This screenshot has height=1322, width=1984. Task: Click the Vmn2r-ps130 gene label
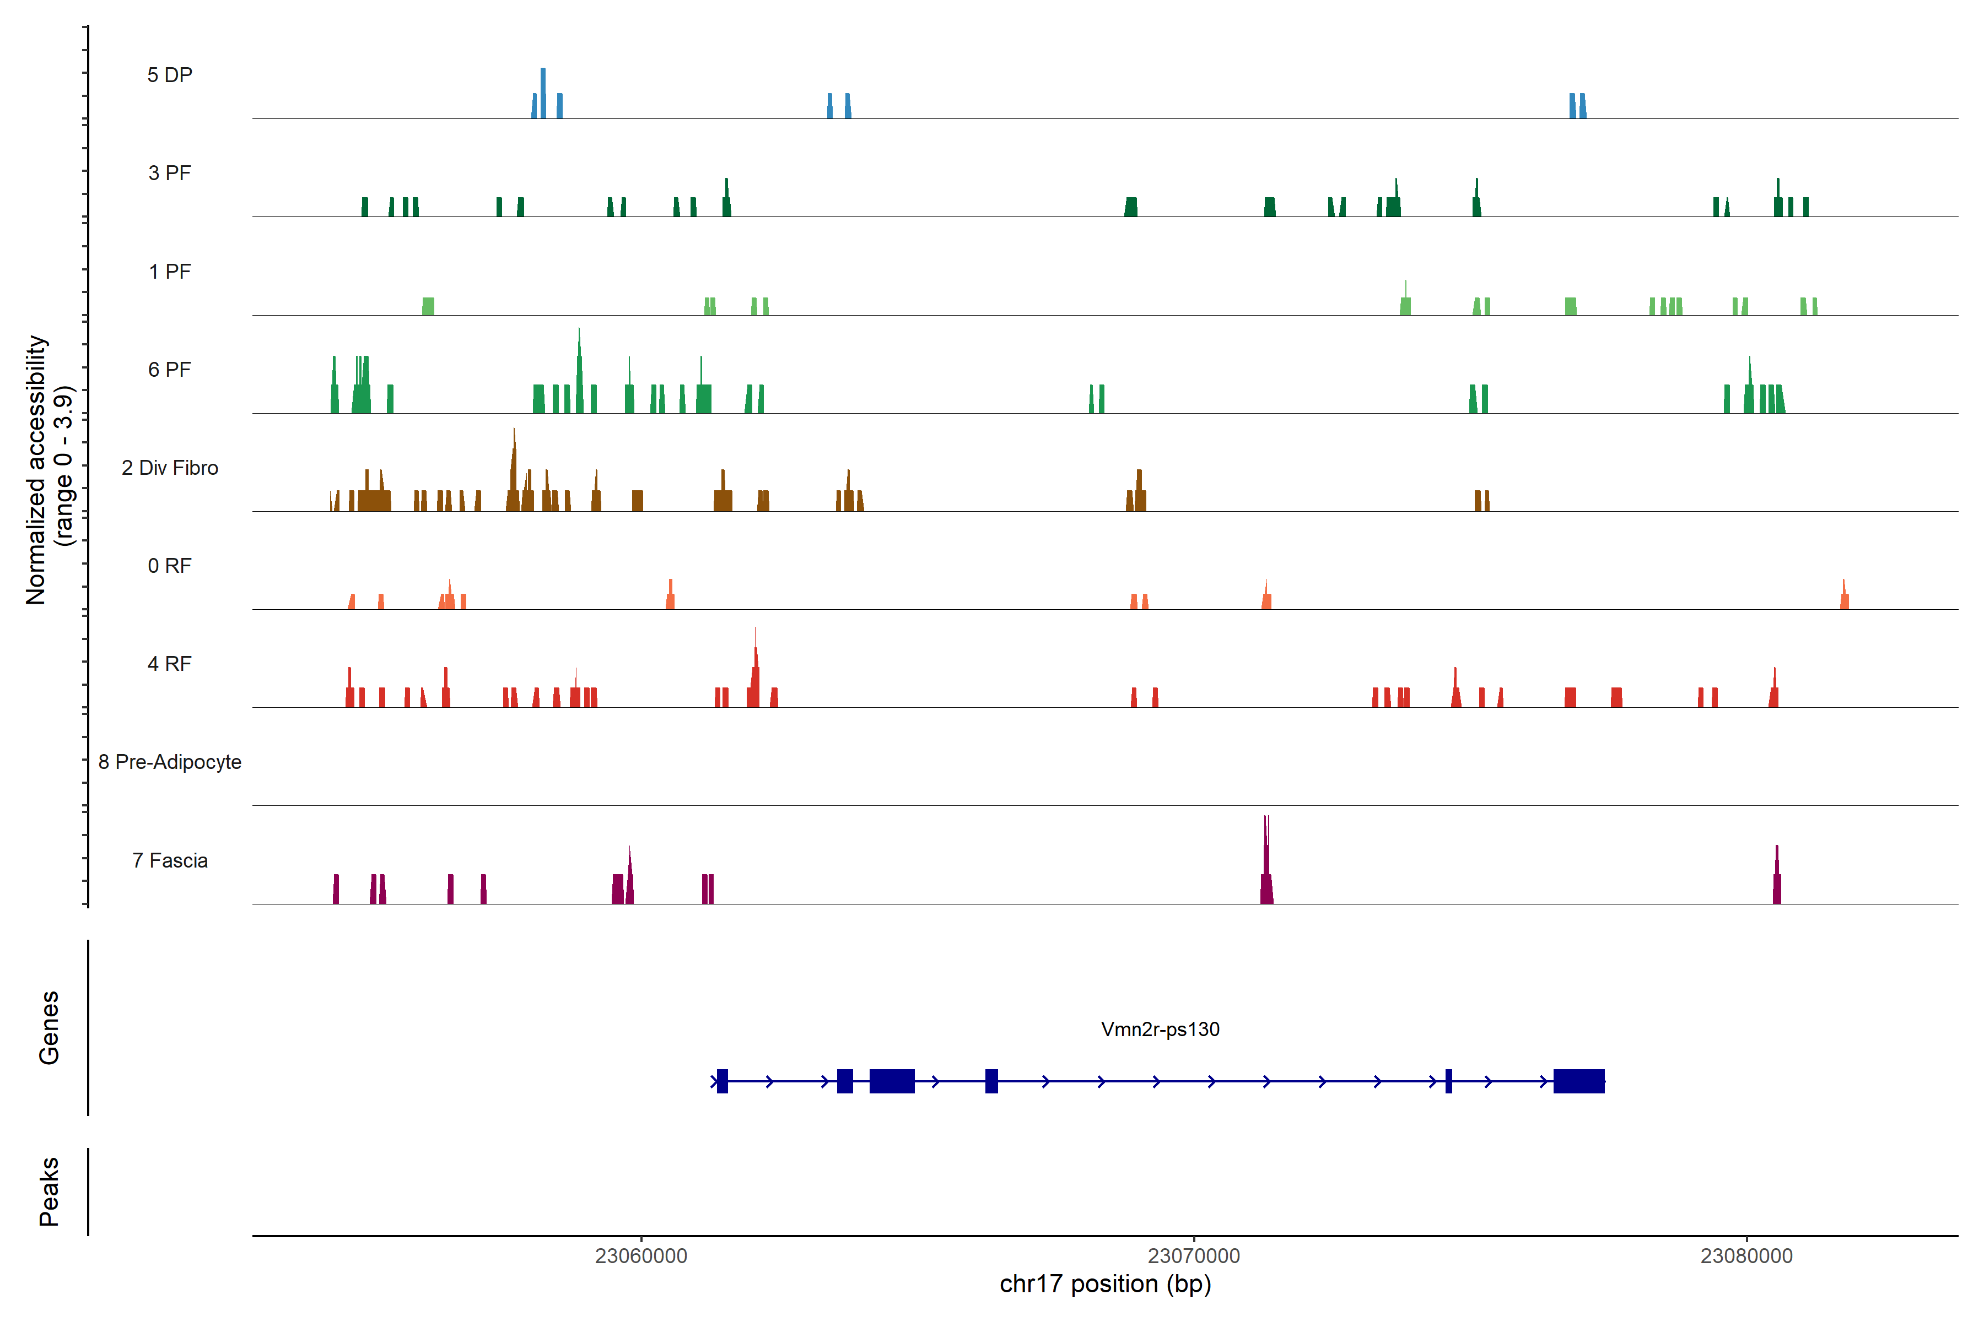(1160, 1030)
